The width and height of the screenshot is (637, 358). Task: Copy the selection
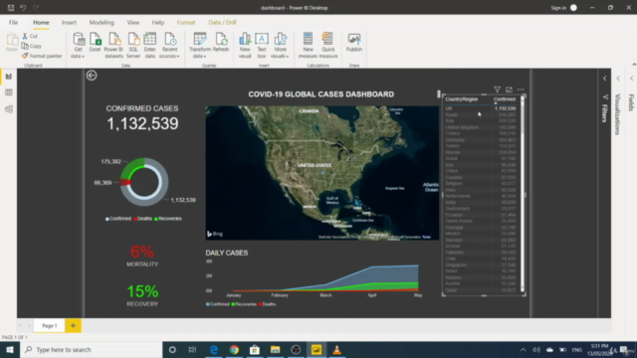coord(32,46)
